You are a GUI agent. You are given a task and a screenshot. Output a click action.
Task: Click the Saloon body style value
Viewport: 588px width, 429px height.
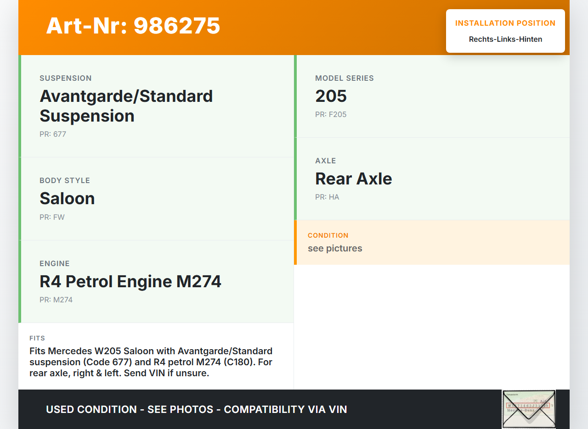(67, 199)
